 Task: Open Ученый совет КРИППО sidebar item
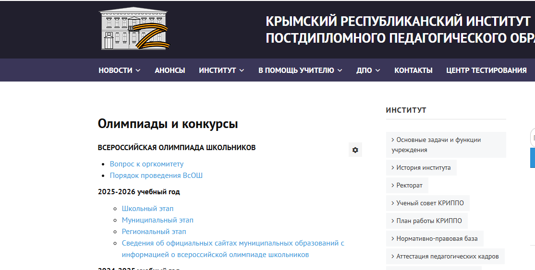click(x=429, y=203)
